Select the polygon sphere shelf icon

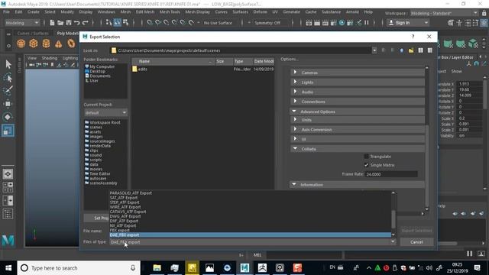(x=21, y=44)
